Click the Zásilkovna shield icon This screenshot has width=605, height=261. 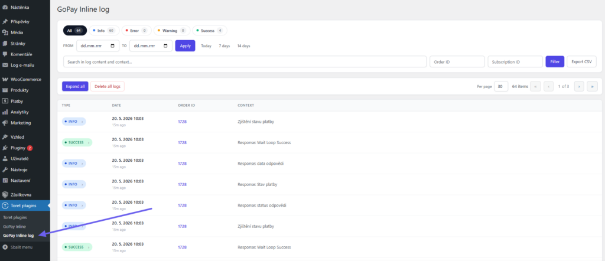(x=5, y=195)
